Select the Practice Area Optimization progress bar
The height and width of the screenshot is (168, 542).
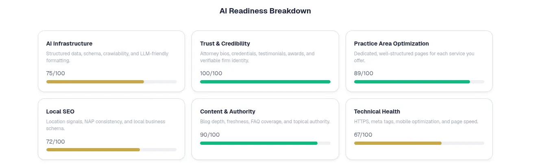coord(419,82)
